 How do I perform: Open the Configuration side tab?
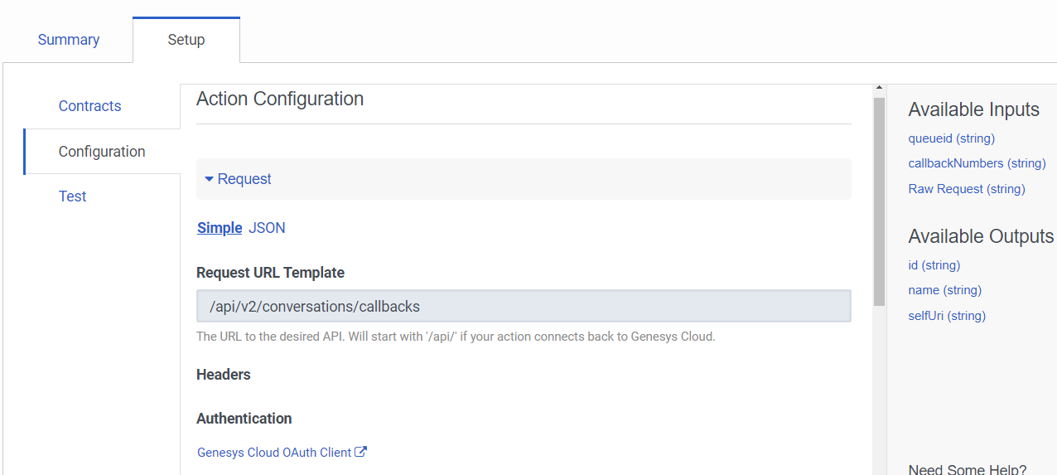tap(102, 152)
